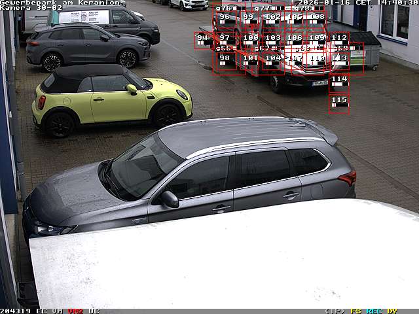Click the (IP) status label
419x314 pixels.
coord(335,311)
